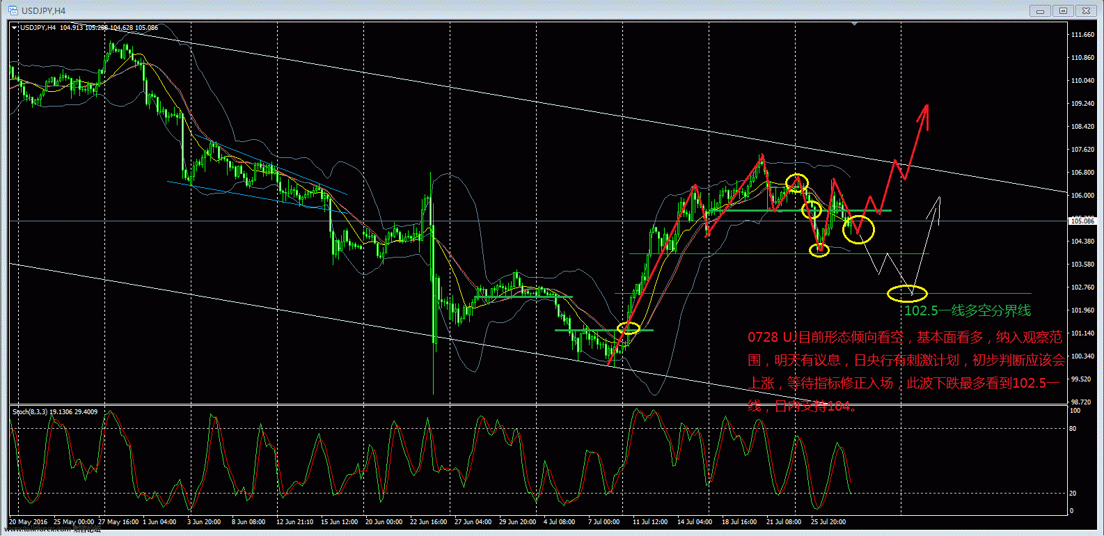Viewport: 1104px width, 536px height.
Task: Click the USDJPY chart window icon
Action: click(x=13, y=10)
